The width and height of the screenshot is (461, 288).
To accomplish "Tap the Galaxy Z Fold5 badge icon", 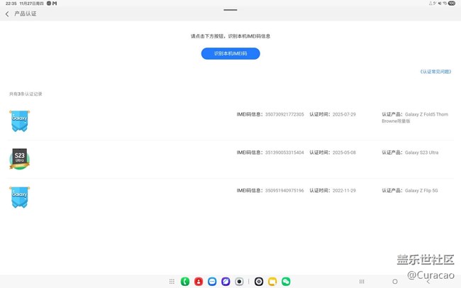I will 20,120.
